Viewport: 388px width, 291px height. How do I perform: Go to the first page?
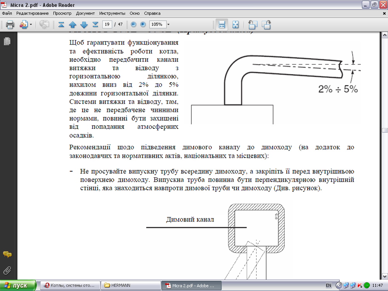tap(61, 24)
